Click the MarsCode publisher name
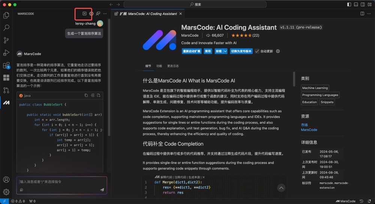The image size is (375, 204). point(190,35)
